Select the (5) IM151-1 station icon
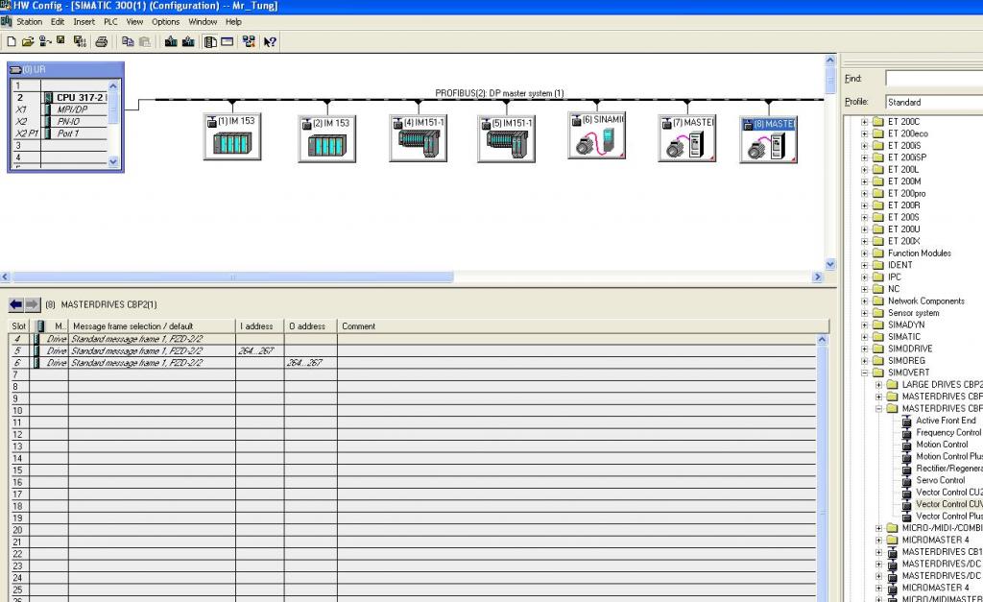The width and height of the screenshot is (983, 602). [x=506, y=138]
